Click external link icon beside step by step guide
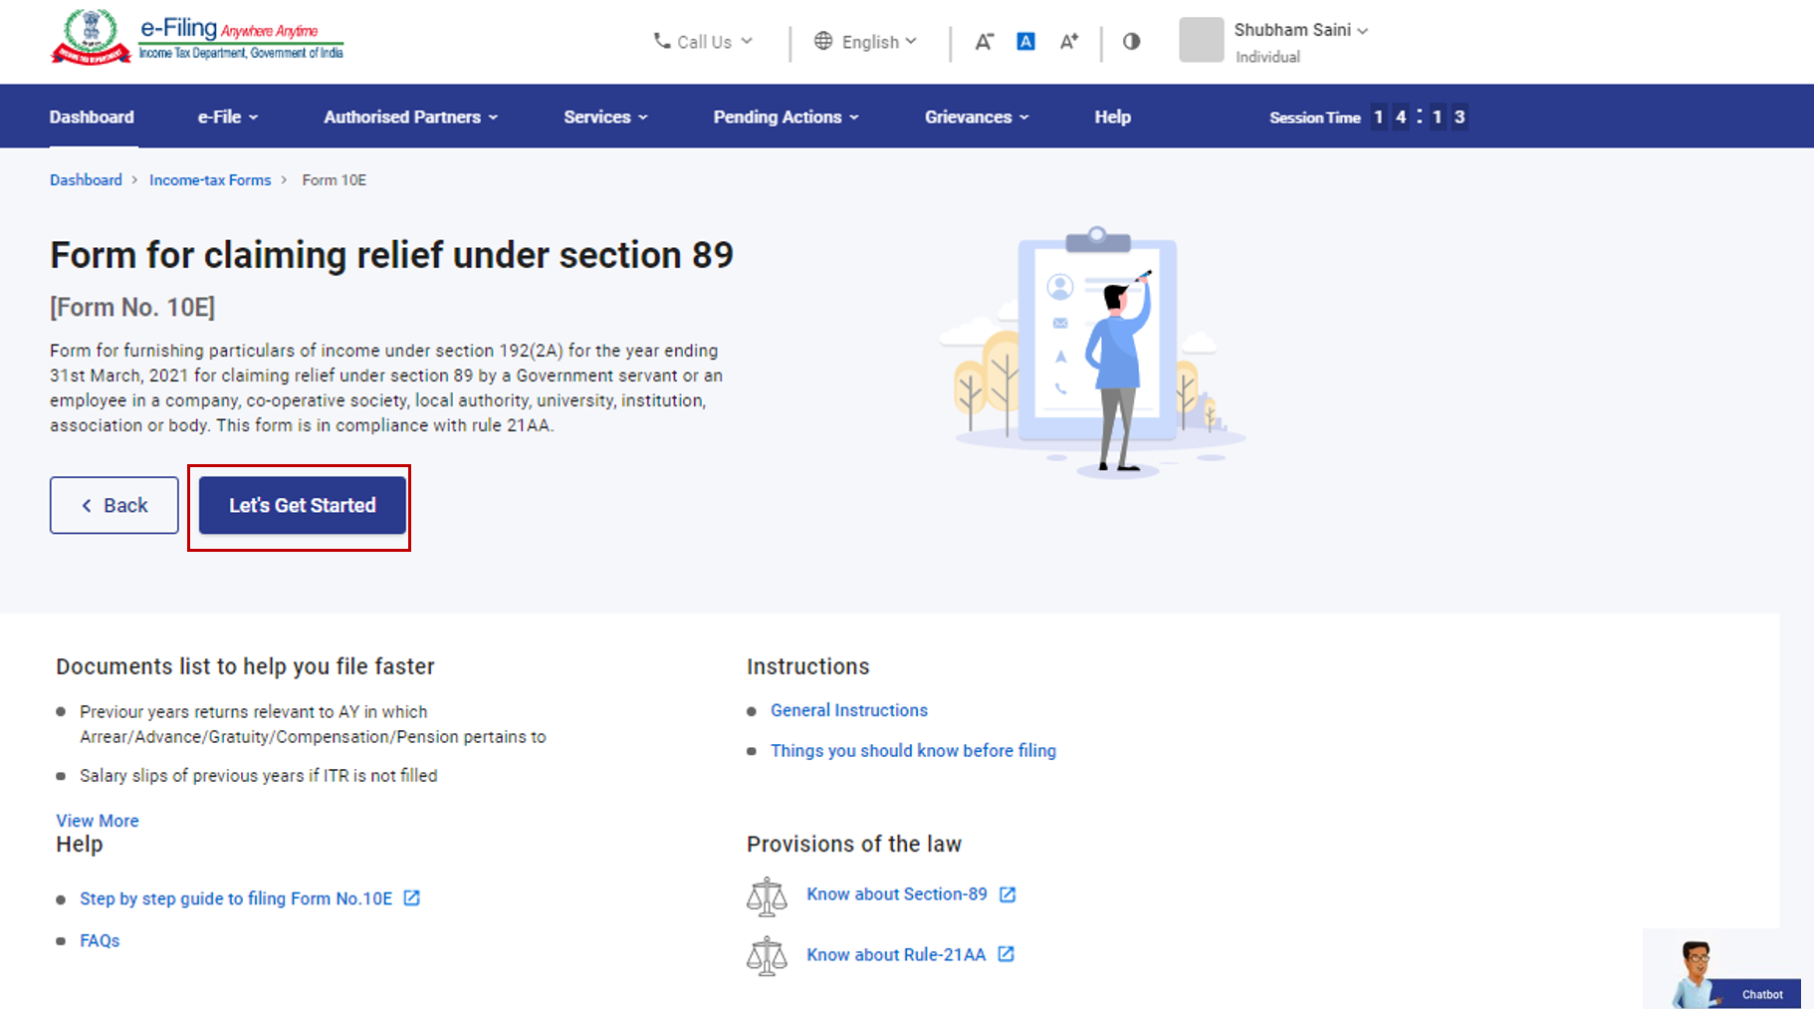 [410, 897]
